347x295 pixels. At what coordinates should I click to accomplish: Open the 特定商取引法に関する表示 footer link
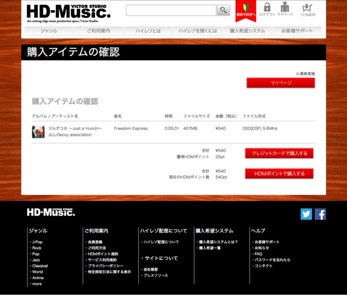(x=110, y=272)
